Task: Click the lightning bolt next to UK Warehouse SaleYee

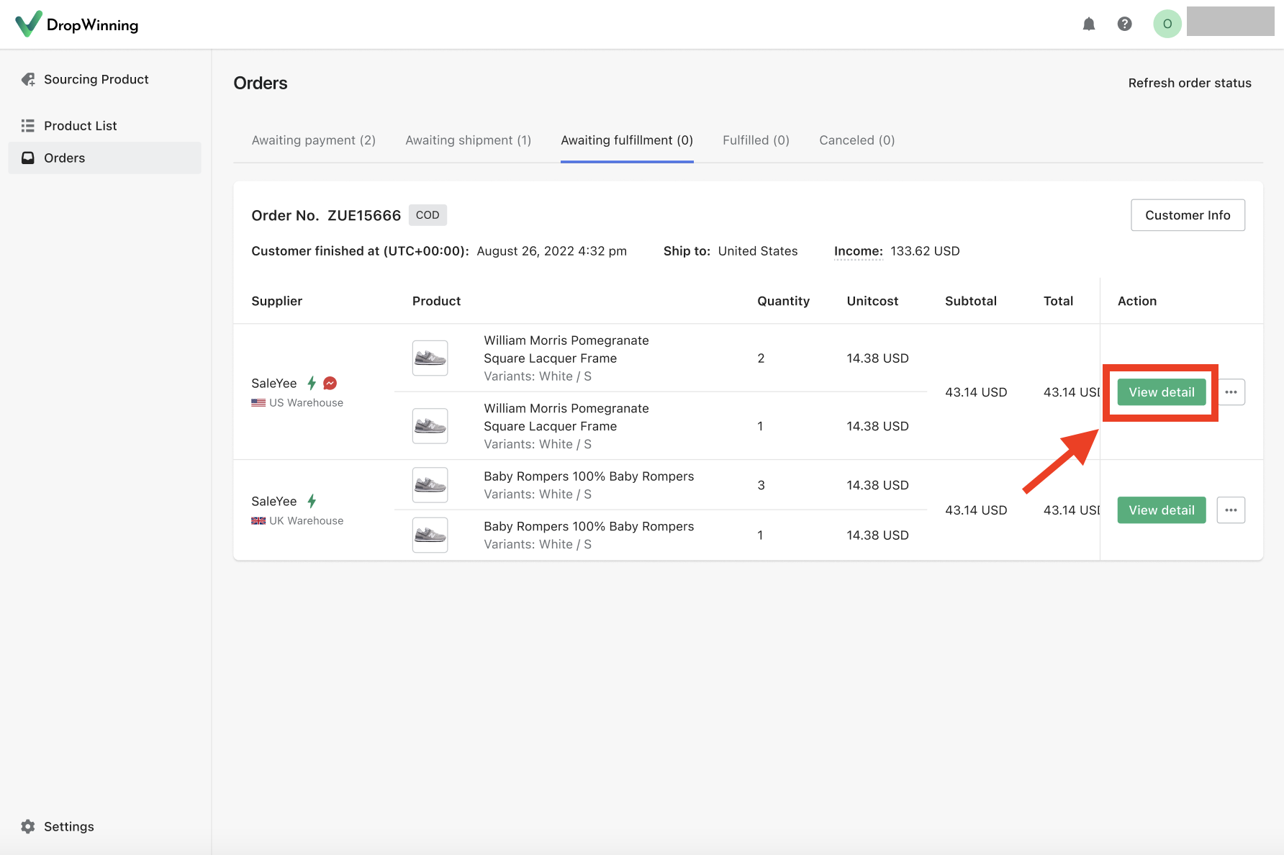Action: point(312,501)
